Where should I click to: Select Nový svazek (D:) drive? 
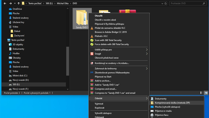click(x=21, y=80)
